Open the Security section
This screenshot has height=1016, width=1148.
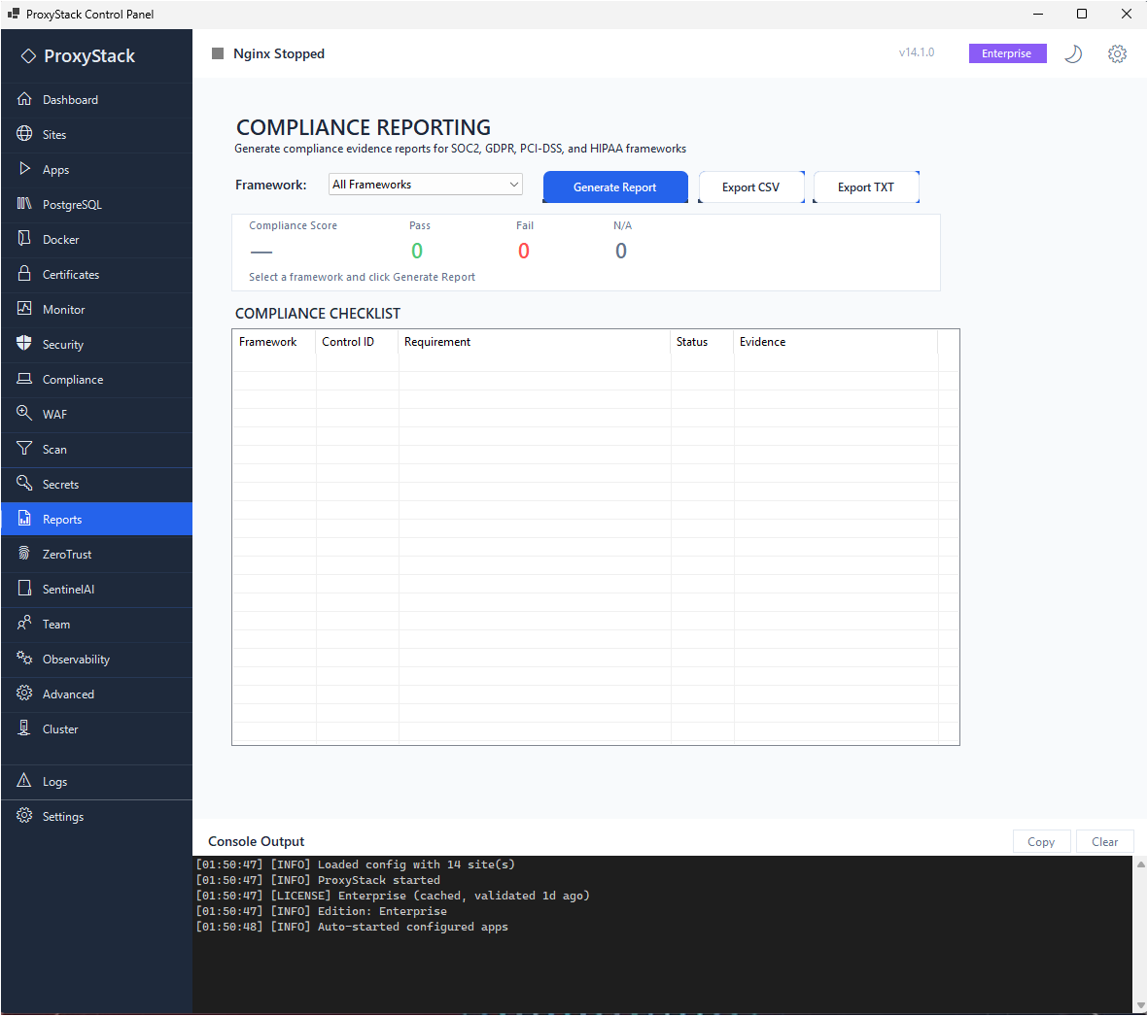pyautogui.click(x=61, y=344)
